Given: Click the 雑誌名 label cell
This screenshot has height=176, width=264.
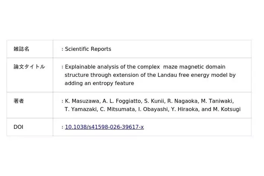Looking at the screenshot, I should 21,49.
